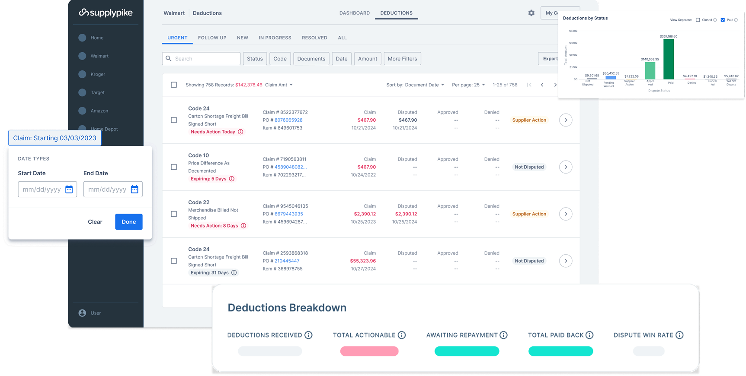The width and height of the screenshot is (746, 376).
Task: Click the Clear button
Action: point(95,222)
